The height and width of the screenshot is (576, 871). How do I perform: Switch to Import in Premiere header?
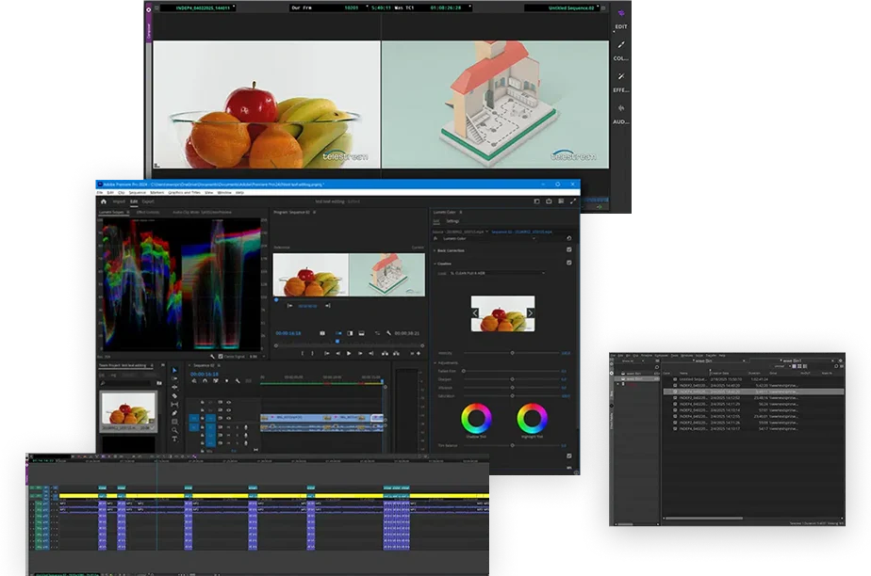[x=119, y=201]
